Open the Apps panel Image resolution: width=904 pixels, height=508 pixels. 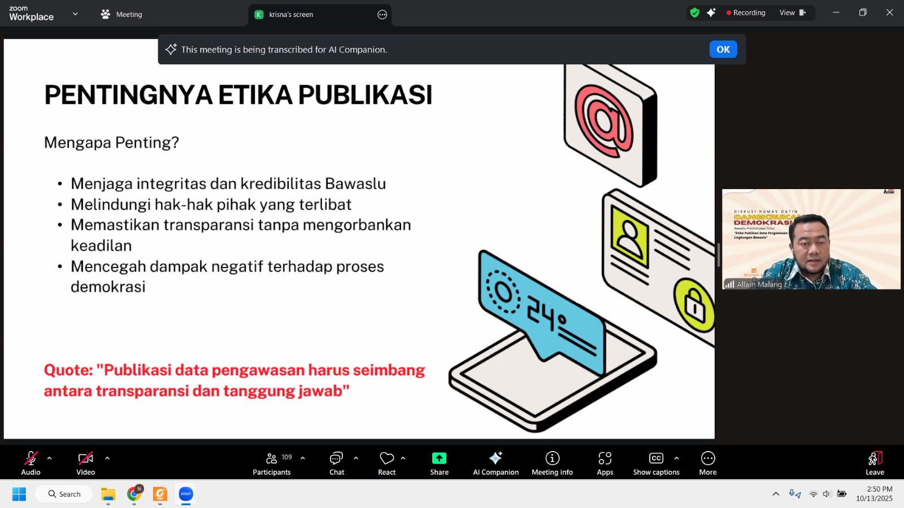(605, 463)
